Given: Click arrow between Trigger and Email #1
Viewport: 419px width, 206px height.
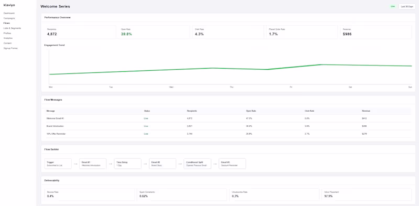Looking at the screenshot, I should click(75, 164).
